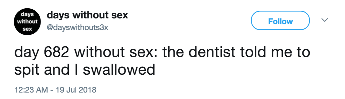Open the 'days without sex' display name link
This screenshot has width=345, height=99.
point(87,15)
